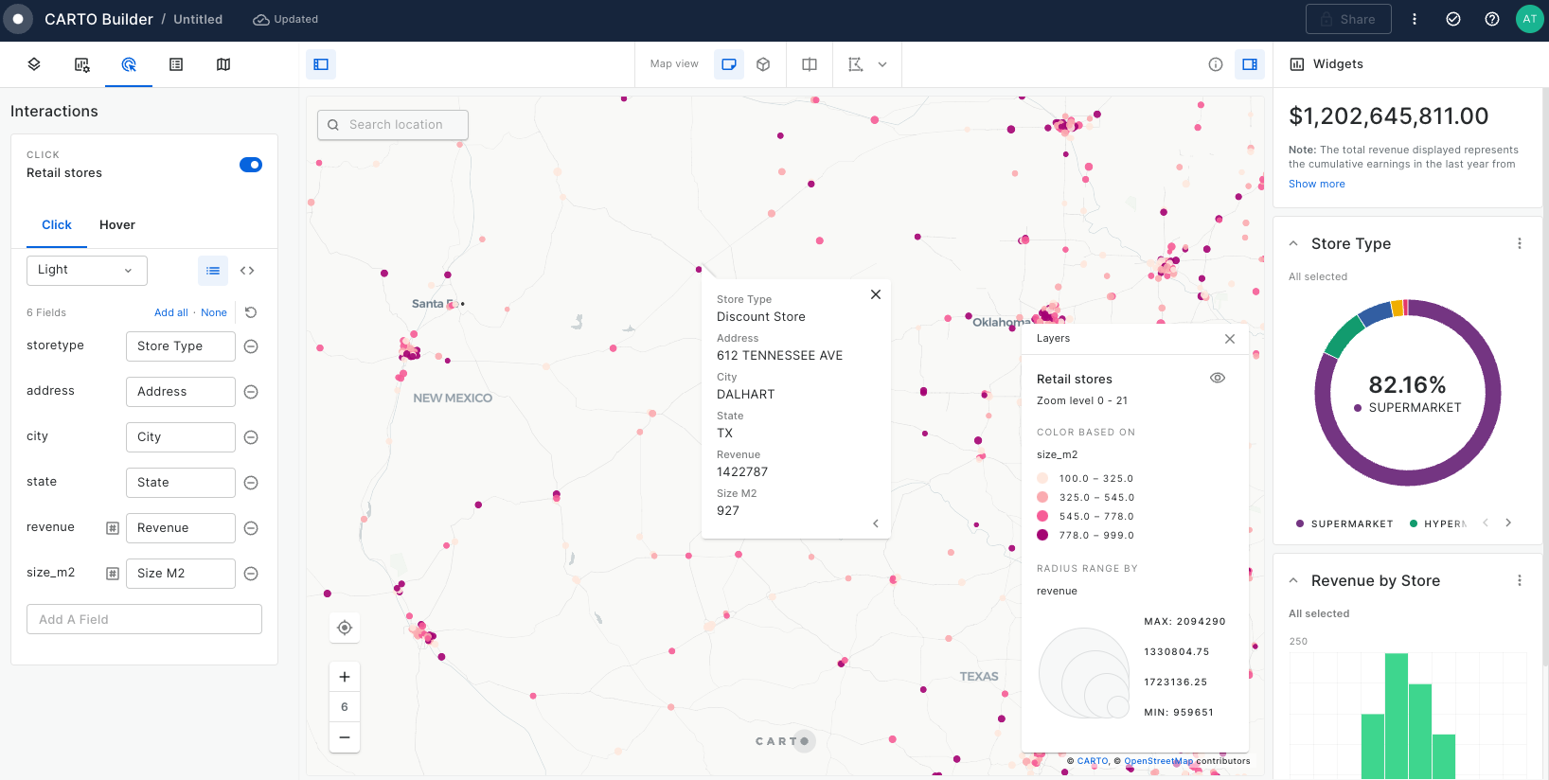Open the Widgets tab icon in sidebar
1549x780 pixels.
pyautogui.click(x=81, y=64)
